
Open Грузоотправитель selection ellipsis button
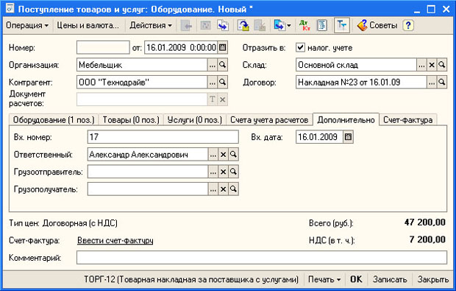[213, 172]
